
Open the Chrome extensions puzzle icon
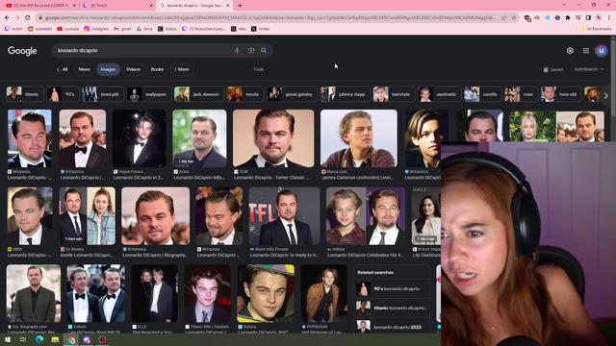(568, 17)
